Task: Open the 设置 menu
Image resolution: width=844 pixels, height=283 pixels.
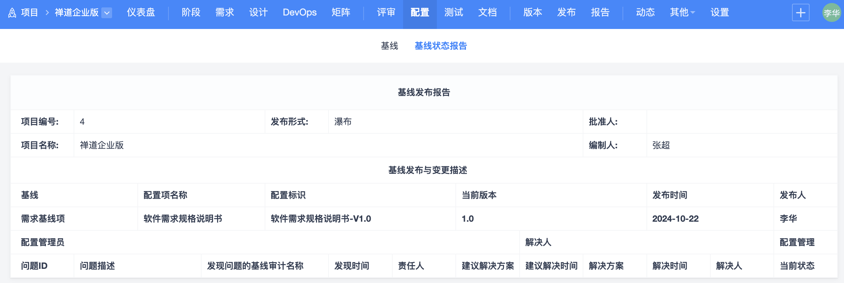Action: 719,12
